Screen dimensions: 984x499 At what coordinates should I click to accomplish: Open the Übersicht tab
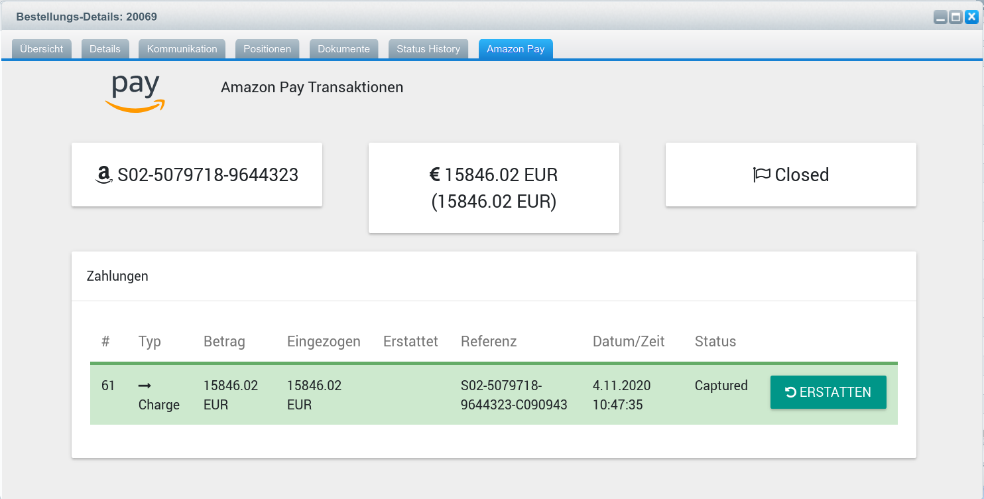click(x=42, y=49)
